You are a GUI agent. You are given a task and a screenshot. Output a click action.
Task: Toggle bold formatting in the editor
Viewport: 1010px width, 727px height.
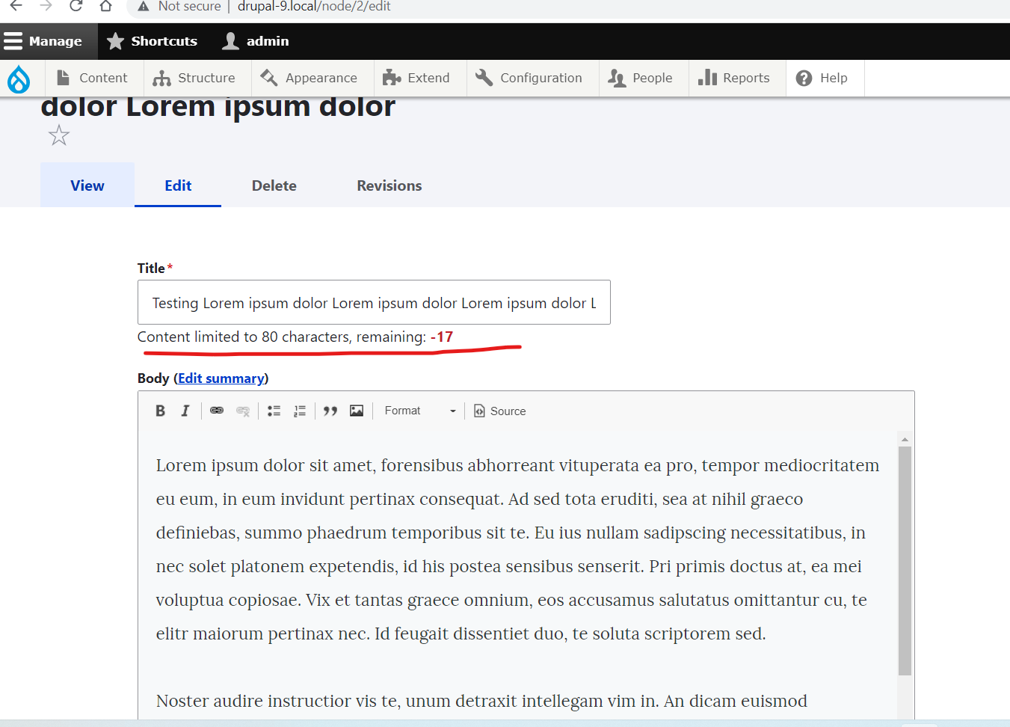click(160, 410)
